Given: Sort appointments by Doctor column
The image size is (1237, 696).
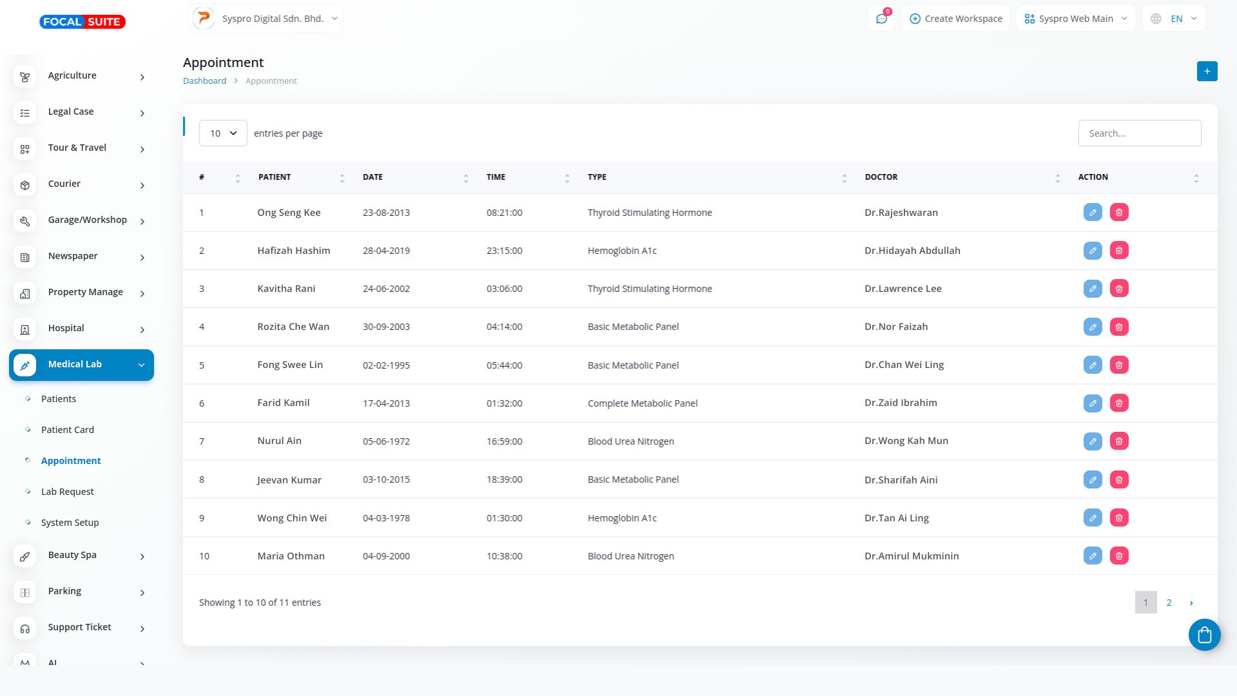Looking at the screenshot, I should 961,177.
